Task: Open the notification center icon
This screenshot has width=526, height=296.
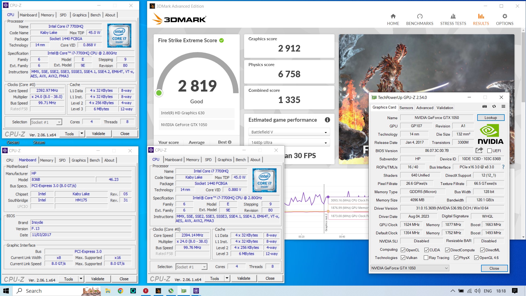Action: (515, 291)
